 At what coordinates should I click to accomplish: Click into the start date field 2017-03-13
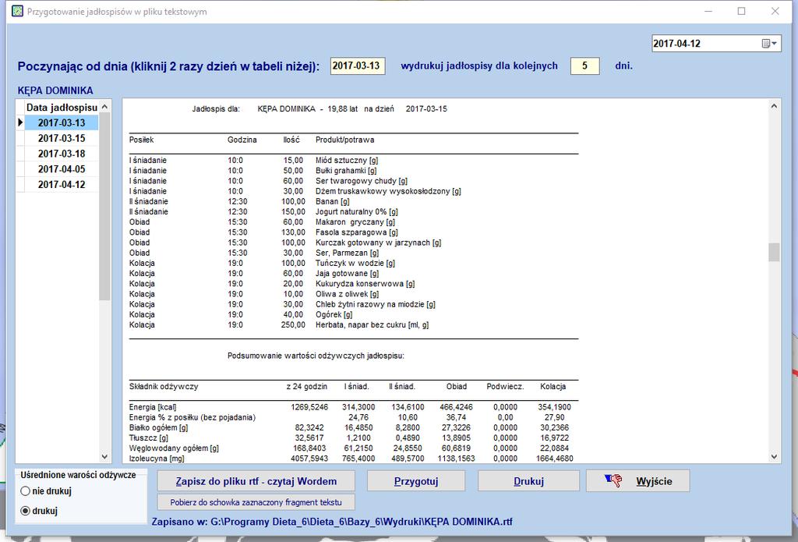point(357,66)
